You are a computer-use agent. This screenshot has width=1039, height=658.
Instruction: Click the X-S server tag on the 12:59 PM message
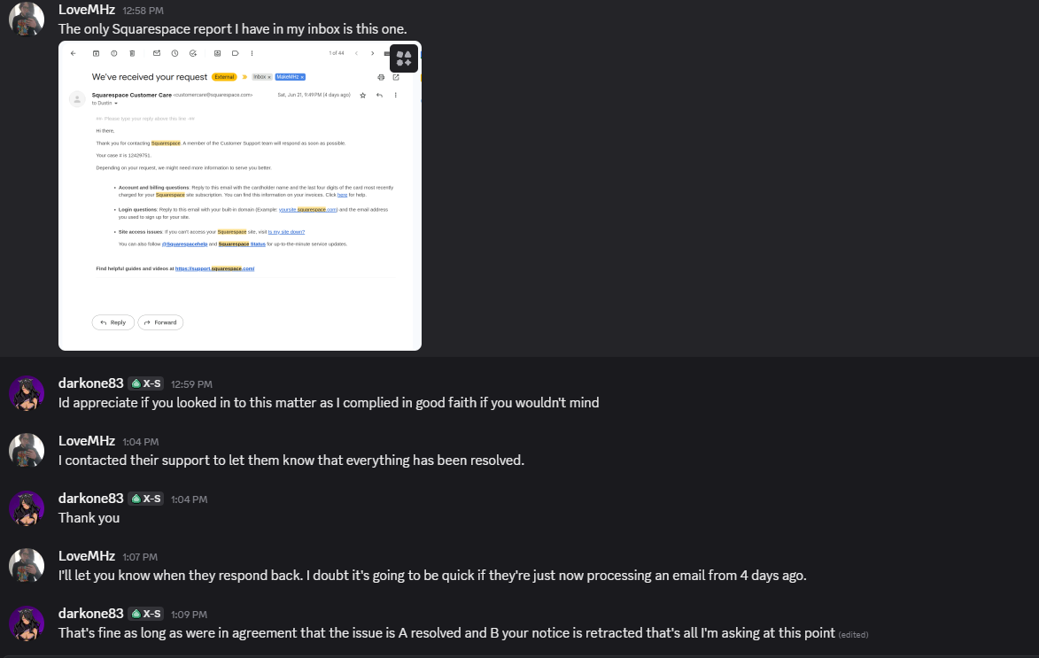click(146, 383)
